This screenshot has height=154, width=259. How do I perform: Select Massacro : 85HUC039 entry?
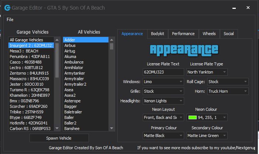(x=31, y=79)
